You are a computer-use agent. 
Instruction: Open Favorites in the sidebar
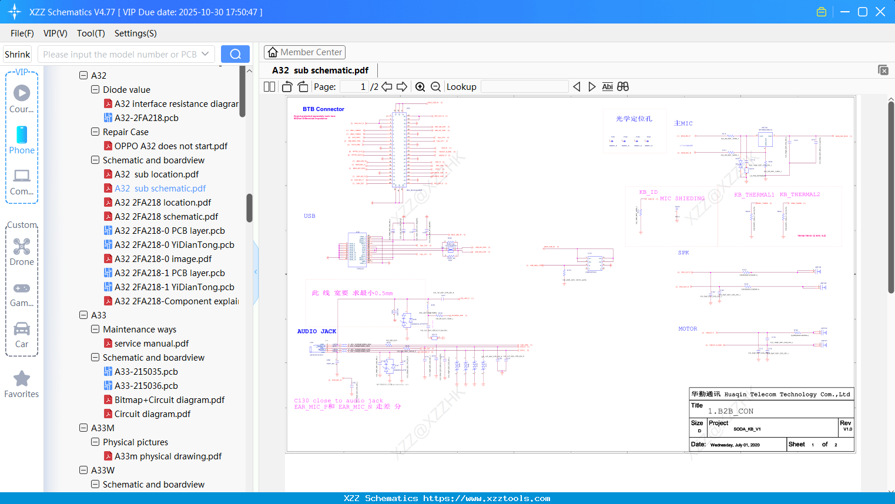click(22, 385)
